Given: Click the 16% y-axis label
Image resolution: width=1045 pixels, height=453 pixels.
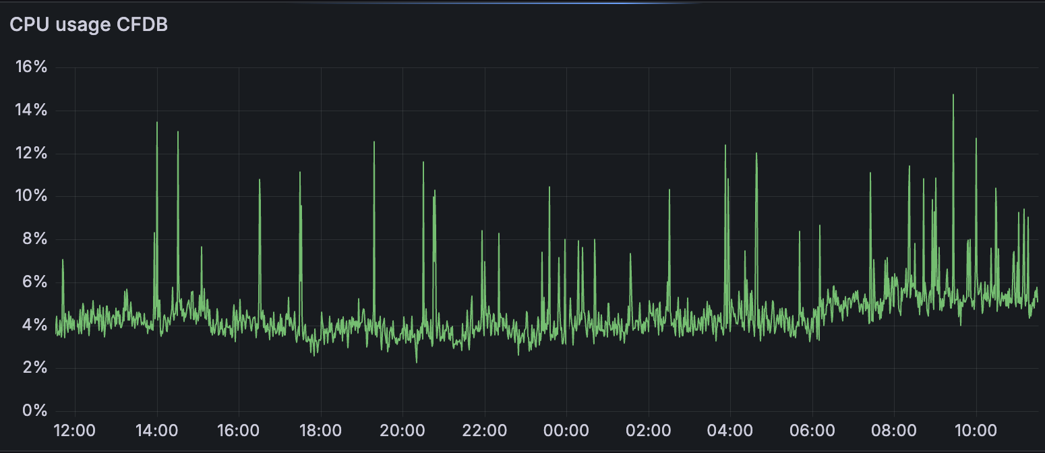Looking at the screenshot, I should 31,67.
